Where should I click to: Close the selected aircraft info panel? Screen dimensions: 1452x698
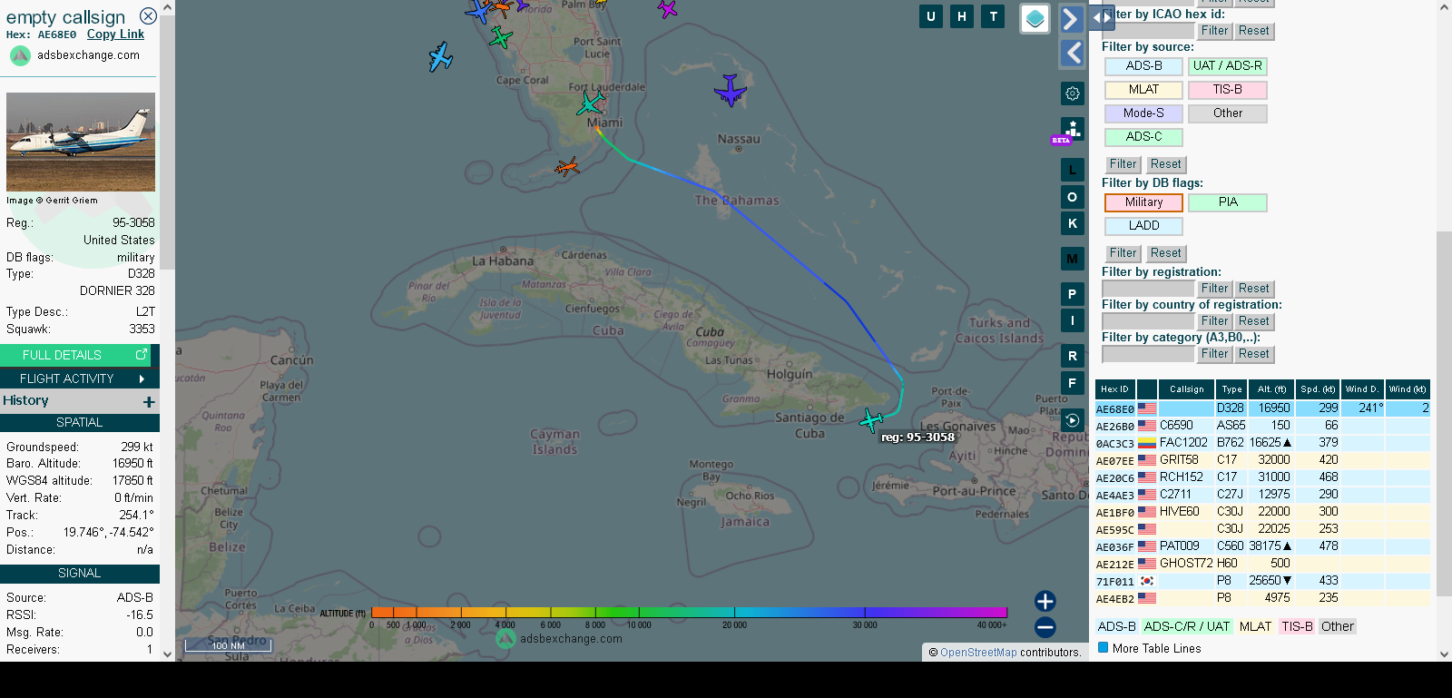[x=148, y=16]
